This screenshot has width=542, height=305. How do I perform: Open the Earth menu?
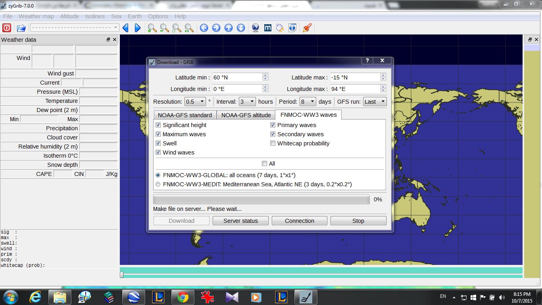[x=135, y=16]
